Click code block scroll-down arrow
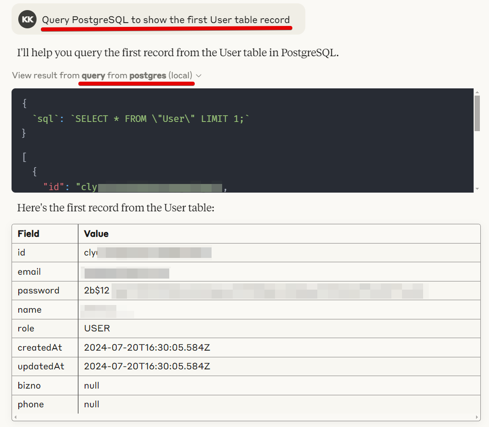Screen dimensions: 489x427 477,189
